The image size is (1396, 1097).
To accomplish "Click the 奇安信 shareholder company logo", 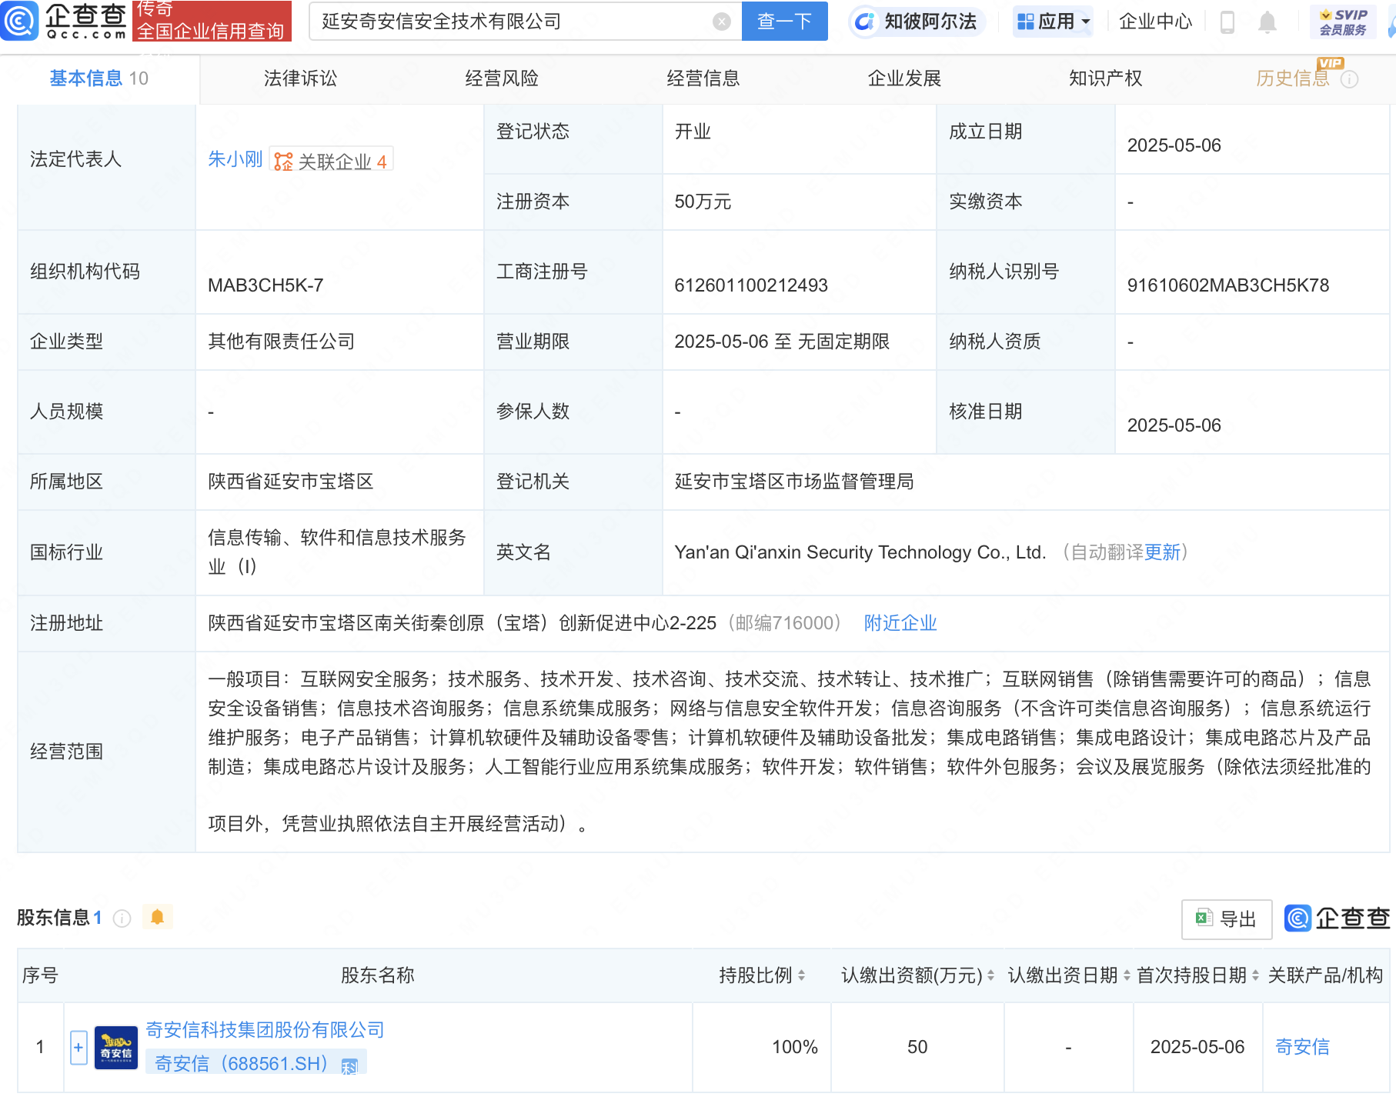I will (116, 1048).
